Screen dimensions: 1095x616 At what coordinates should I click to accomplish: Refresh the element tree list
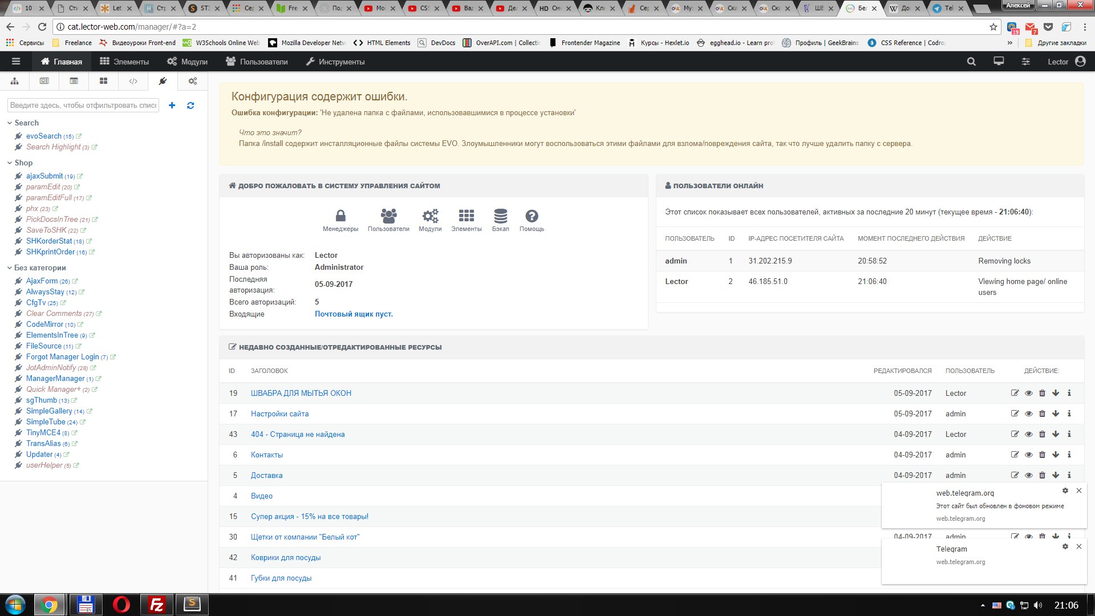190,106
